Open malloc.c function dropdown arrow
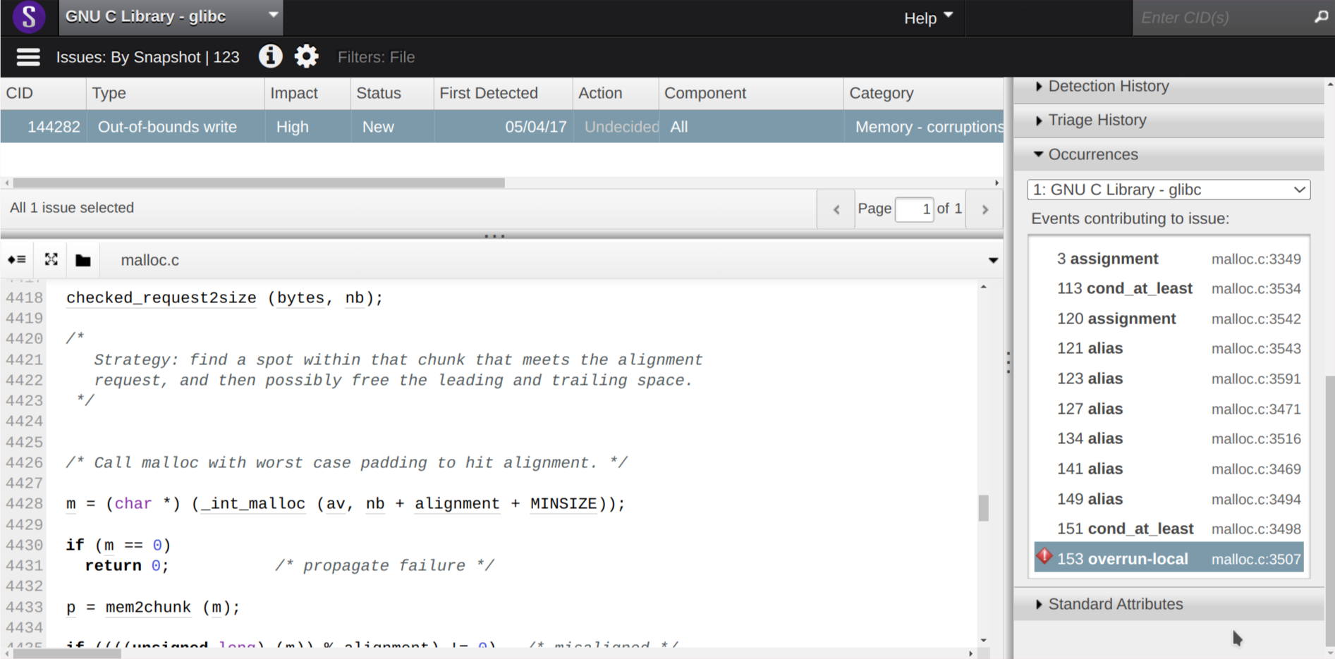The height and width of the screenshot is (659, 1335). [993, 261]
